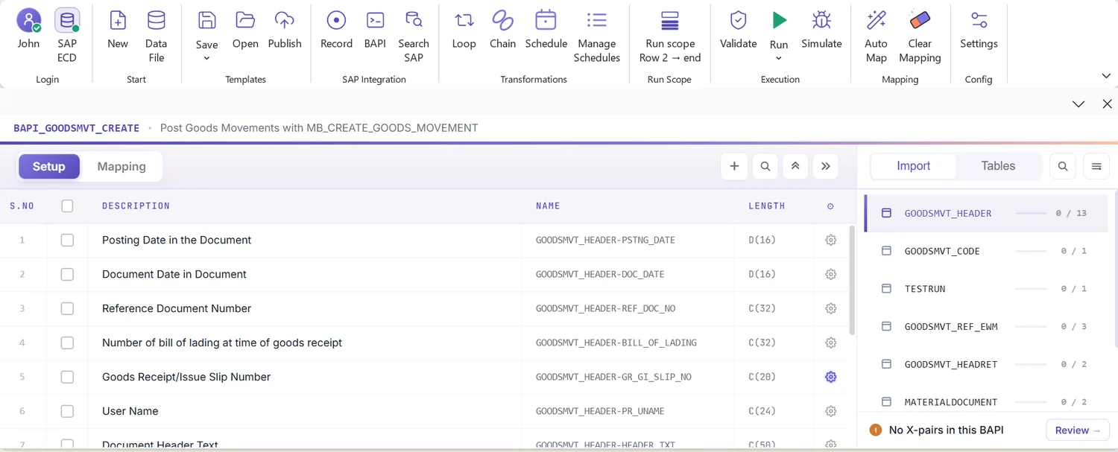Open John's login profile

point(28,30)
